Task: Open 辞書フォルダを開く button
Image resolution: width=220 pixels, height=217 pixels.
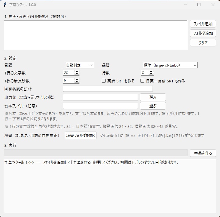Action: click(81, 136)
